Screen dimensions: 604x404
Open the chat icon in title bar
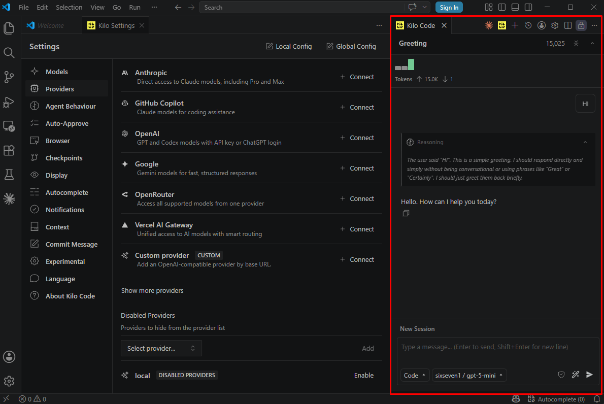click(412, 7)
